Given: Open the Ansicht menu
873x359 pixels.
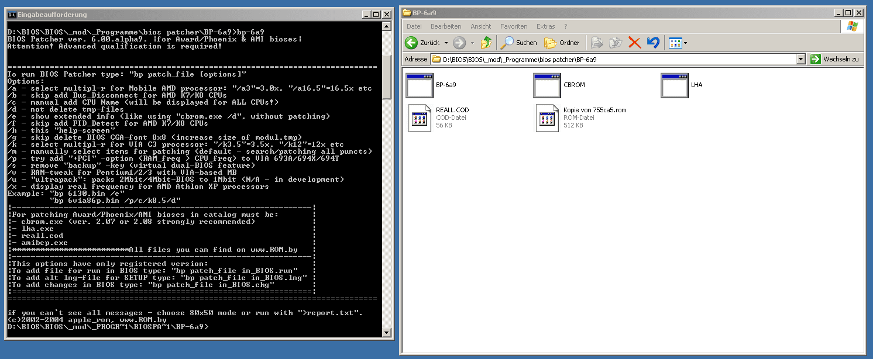Looking at the screenshot, I should [481, 26].
